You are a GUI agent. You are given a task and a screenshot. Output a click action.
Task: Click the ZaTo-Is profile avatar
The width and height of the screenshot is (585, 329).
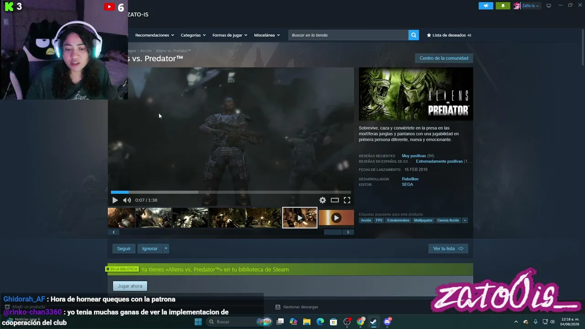pos(517,5)
